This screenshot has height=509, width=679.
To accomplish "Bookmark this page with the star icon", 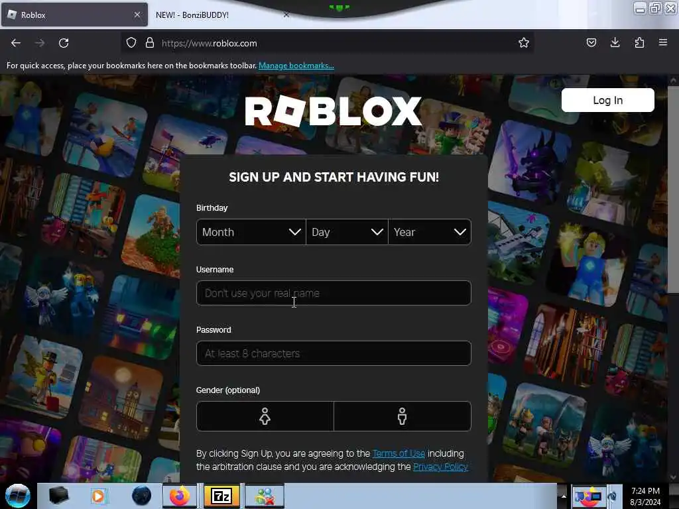I will coord(524,43).
